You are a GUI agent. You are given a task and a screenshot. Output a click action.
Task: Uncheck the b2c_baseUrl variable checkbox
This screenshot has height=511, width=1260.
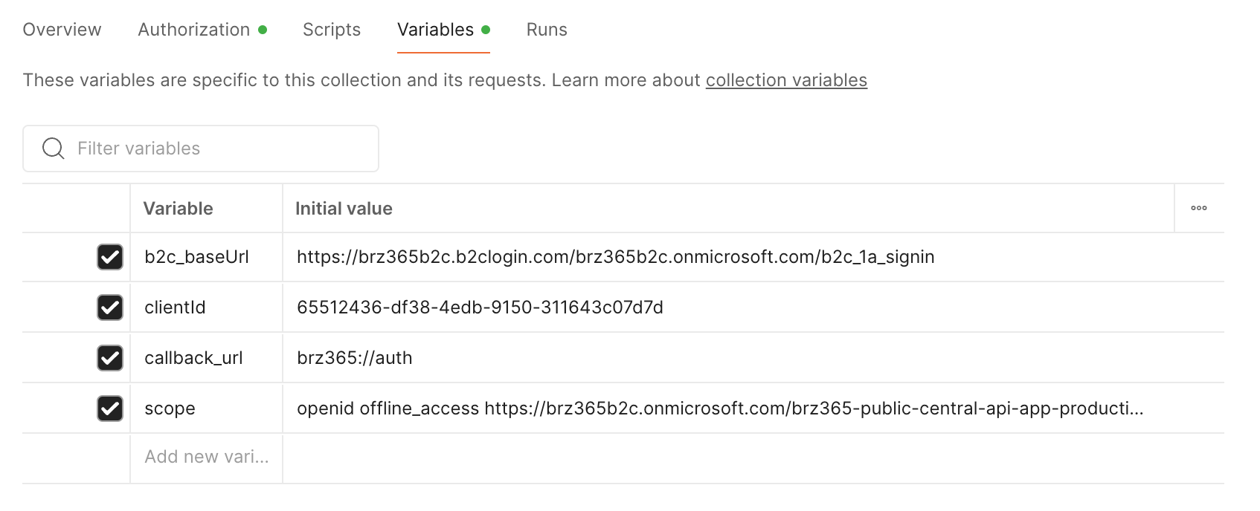pyautogui.click(x=110, y=257)
